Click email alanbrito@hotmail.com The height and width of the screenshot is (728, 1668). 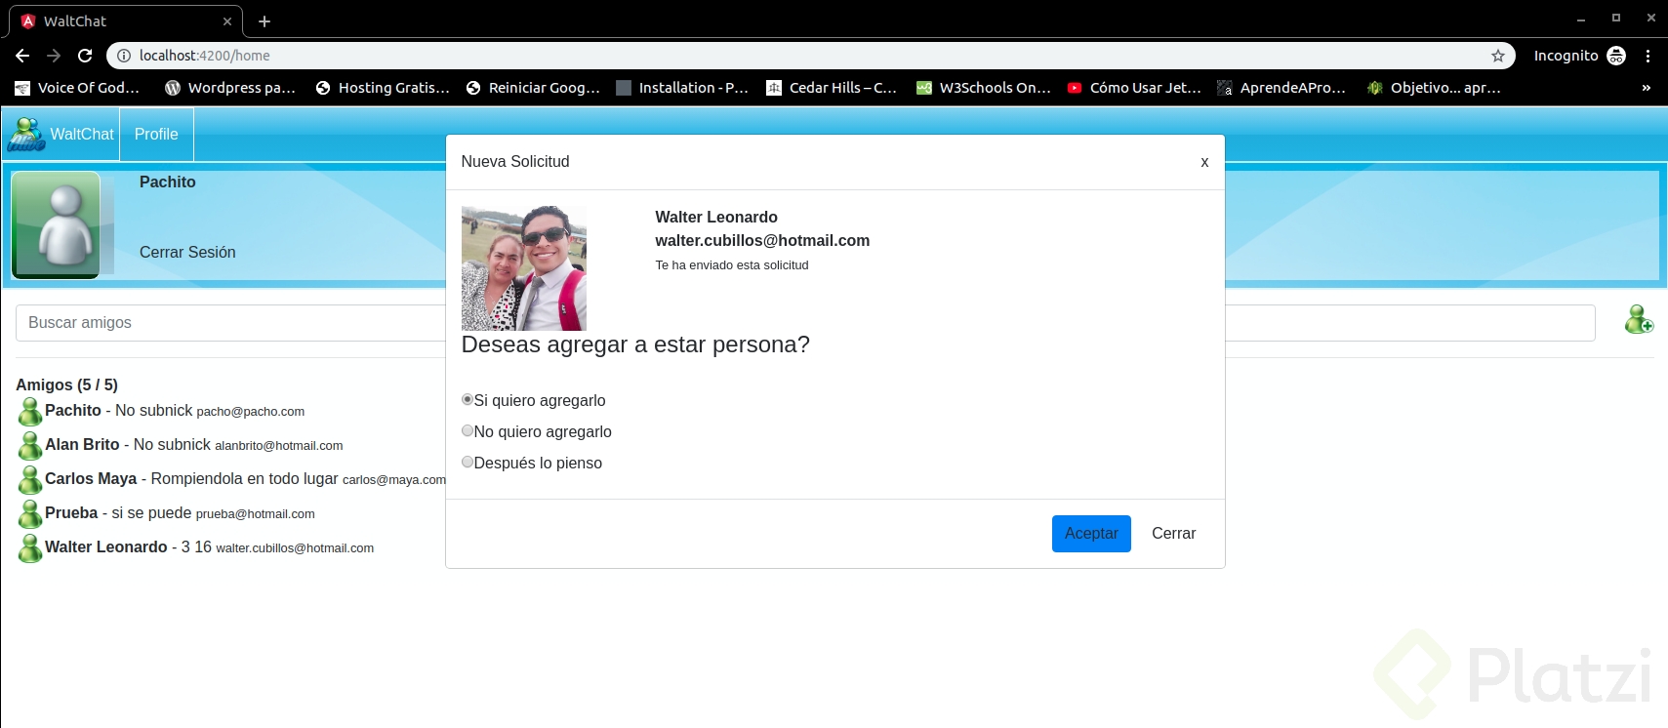(279, 446)
